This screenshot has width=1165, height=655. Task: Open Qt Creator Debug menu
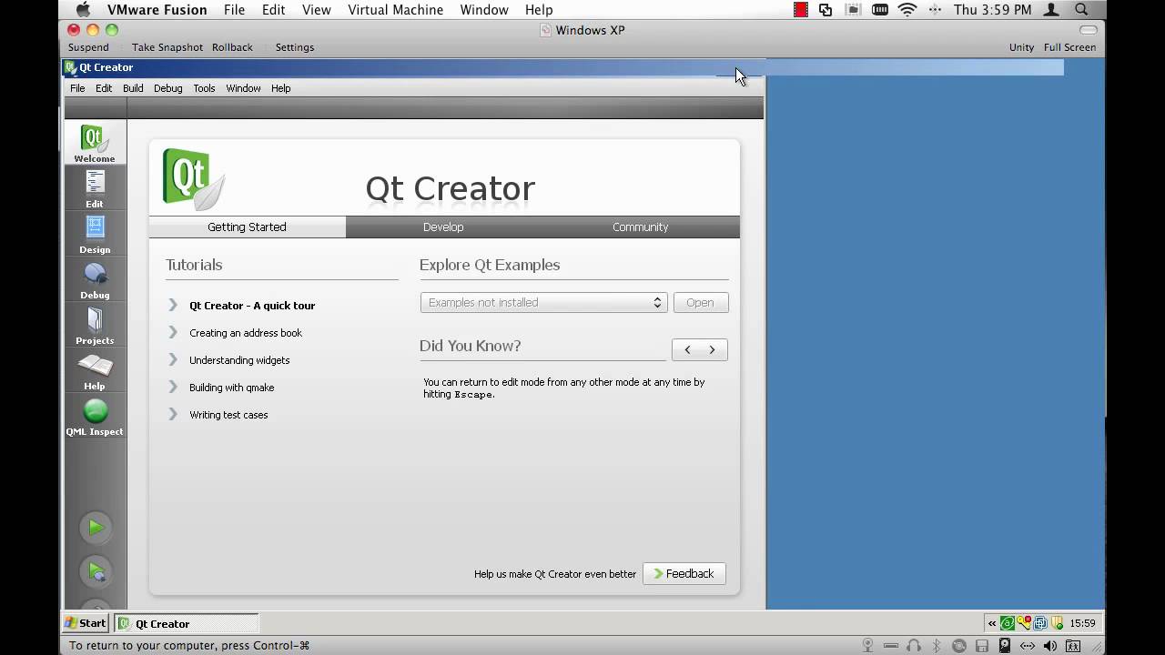click(x=167, y=88)
